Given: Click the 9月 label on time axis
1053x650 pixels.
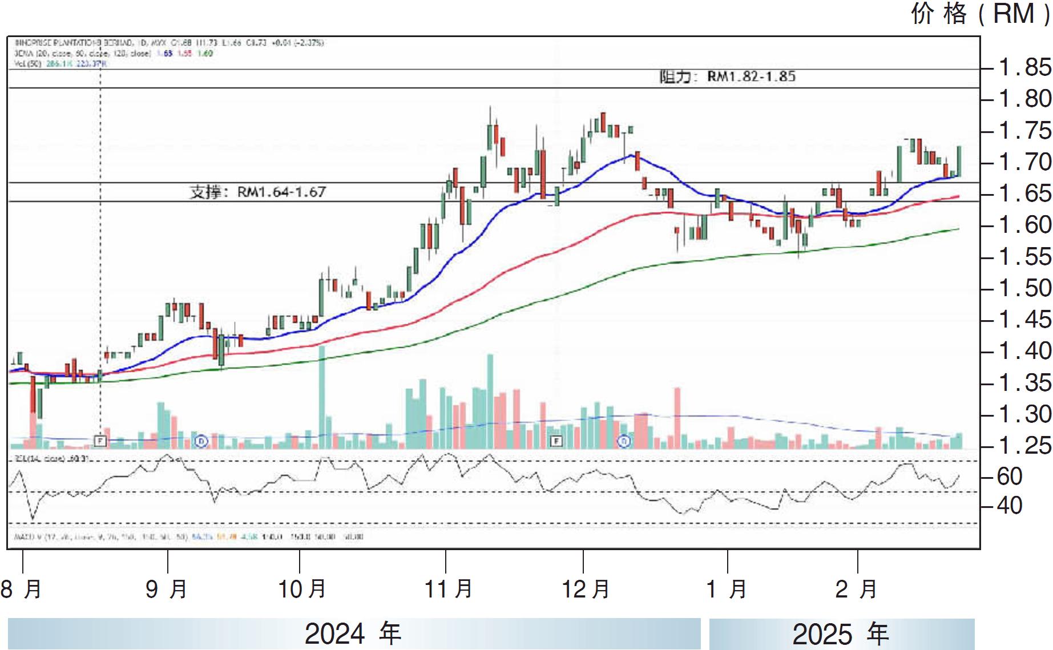Looking at the screenshot, I should 167,589.
